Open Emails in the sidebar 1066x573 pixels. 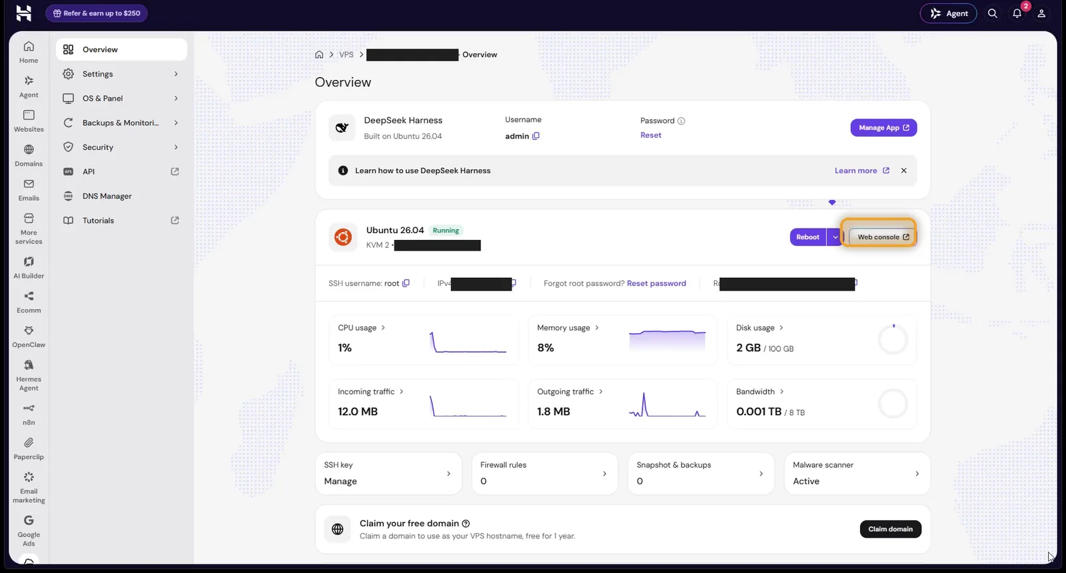tap(29, 190)
